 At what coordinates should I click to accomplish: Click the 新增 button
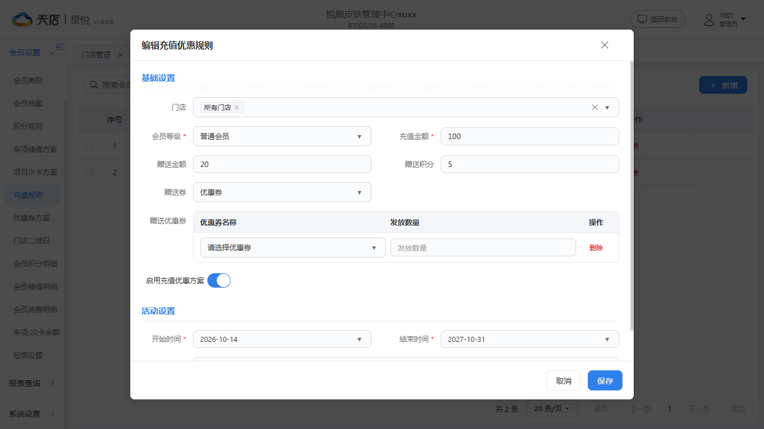pos(723,85)
